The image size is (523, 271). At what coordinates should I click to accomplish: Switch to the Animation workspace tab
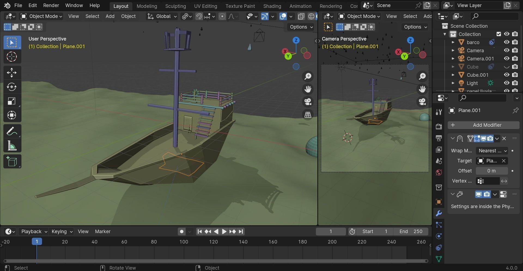coord(300,6)
